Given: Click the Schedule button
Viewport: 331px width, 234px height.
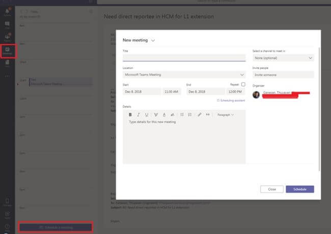Looking at the screenshot, I should point(300,189).
